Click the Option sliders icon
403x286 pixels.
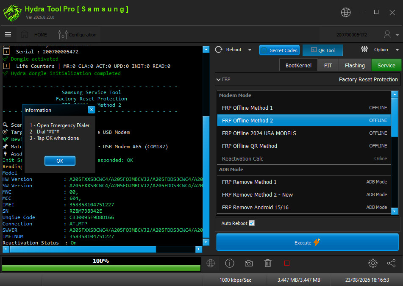364,49
